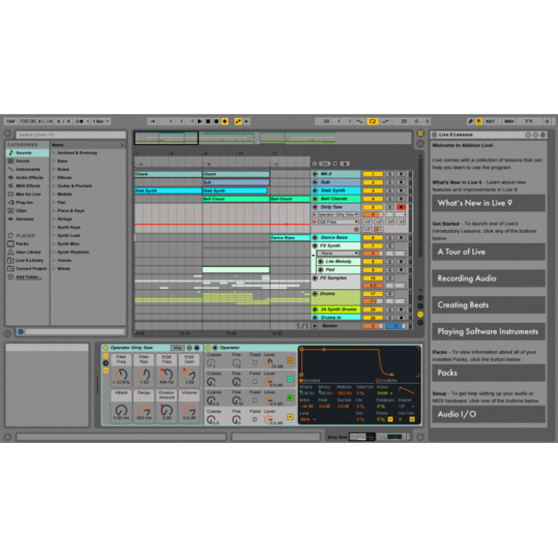Expand the Winds folder
The width and height of the screenshot is (558, 558).
[x=54, y=269]
